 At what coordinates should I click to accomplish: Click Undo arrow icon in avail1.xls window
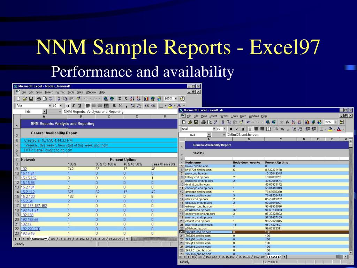pyautogui.click(x=249, y=122)
